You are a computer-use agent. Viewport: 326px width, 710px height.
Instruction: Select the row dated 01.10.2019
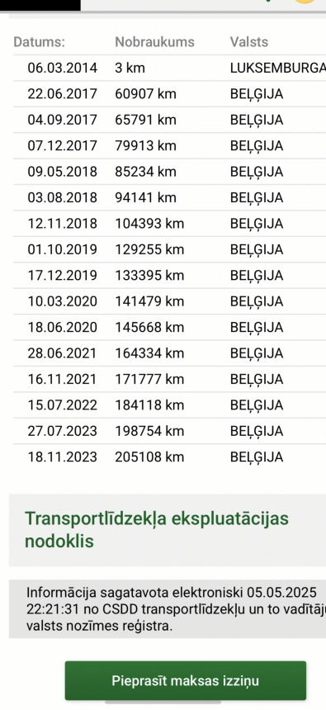point(170,249)
